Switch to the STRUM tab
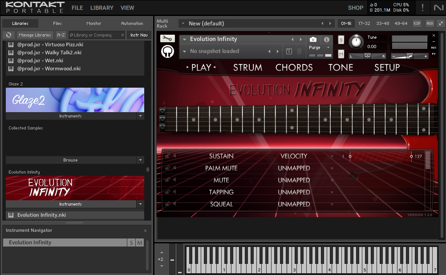The height and width of the screenshot is (275, 446). pyautogui.click(x=247, y=67)
